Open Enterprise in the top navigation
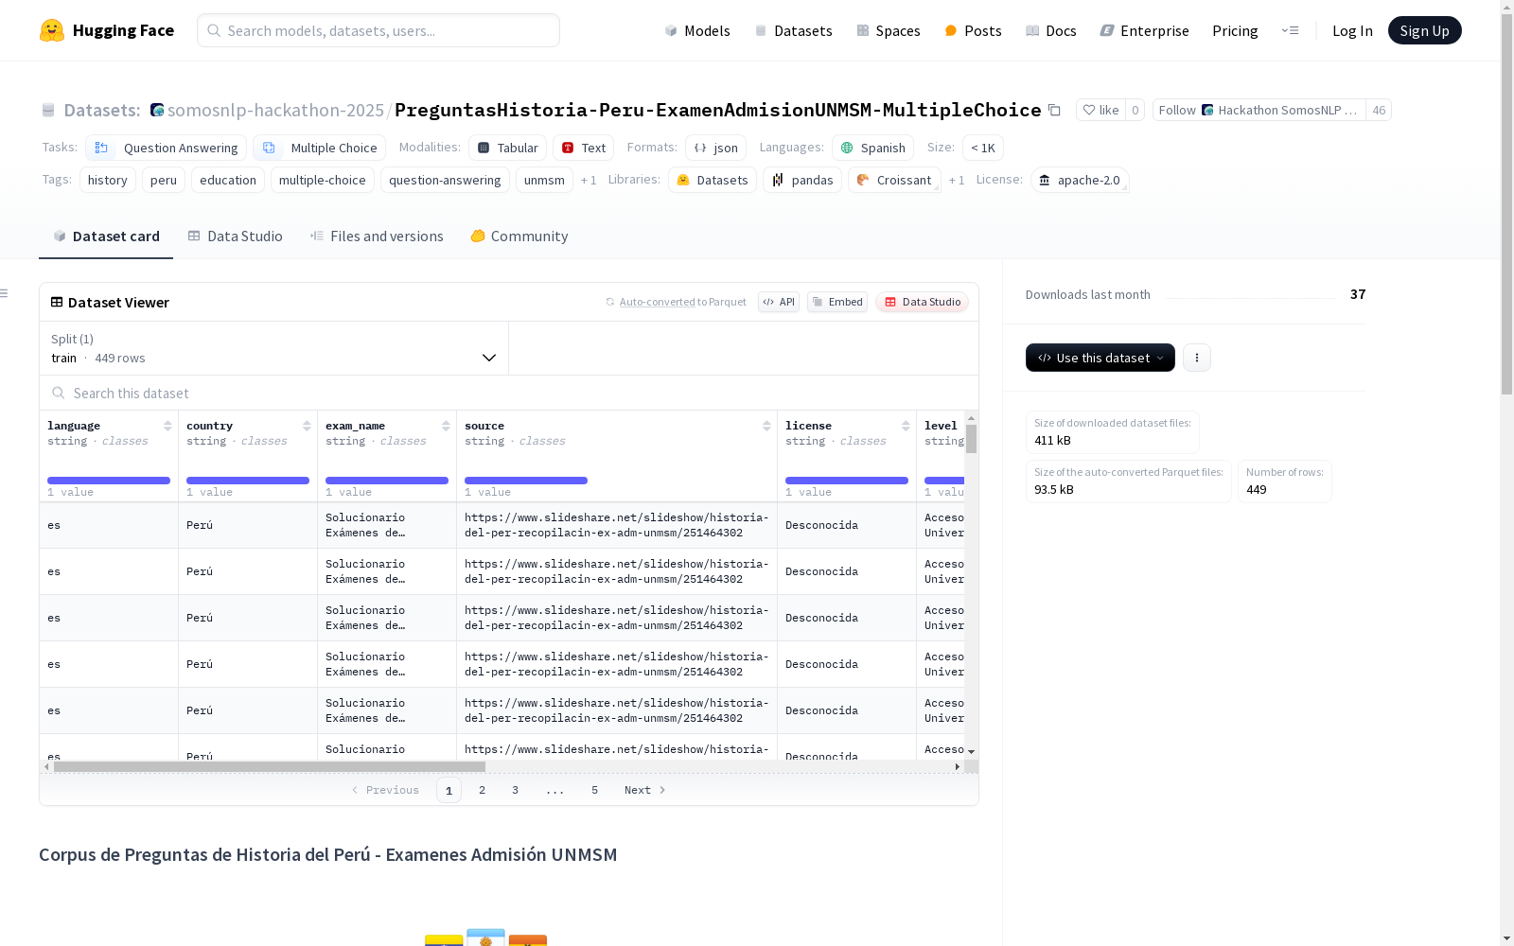Image resolution: width=1514 pixels, height=946 pixels. tap(1144, 30)
